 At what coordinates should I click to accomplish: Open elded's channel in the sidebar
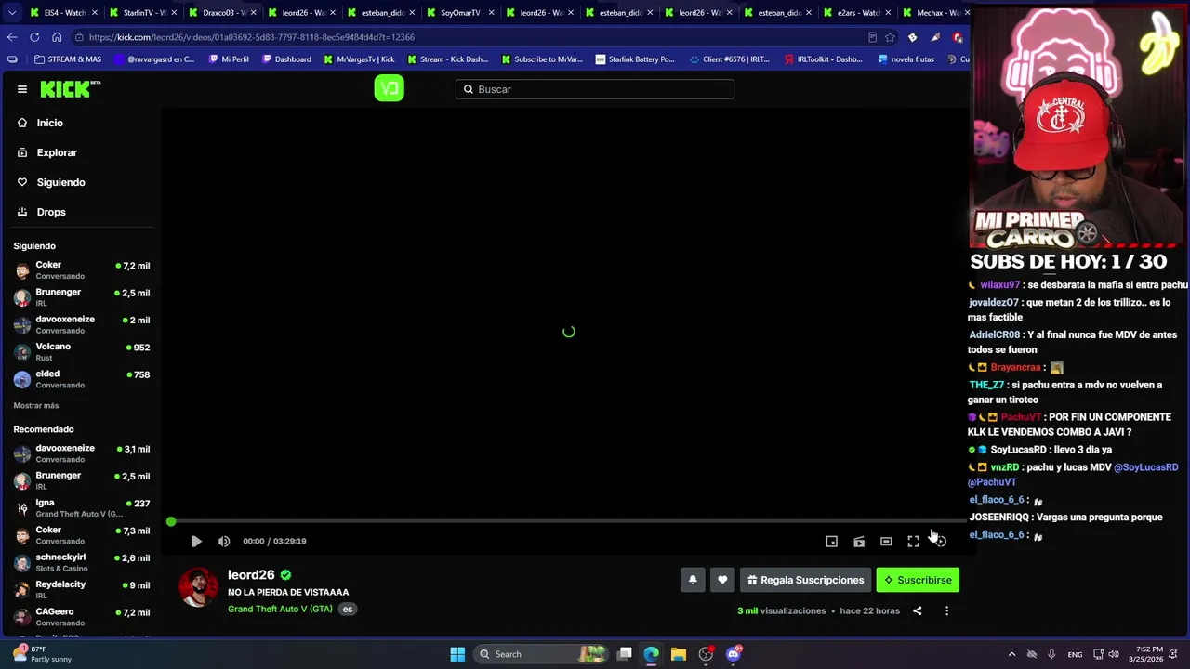tap(82, 379)
